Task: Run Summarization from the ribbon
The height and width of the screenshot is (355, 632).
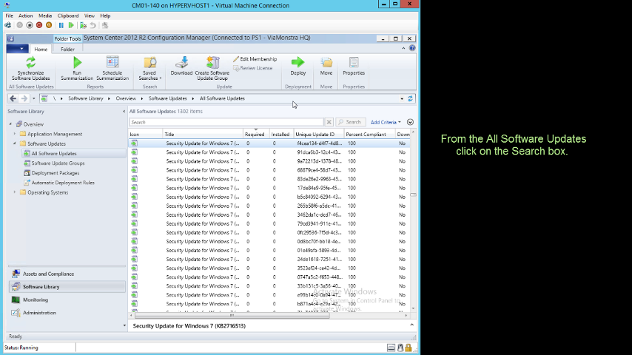Action: [77, 64]
